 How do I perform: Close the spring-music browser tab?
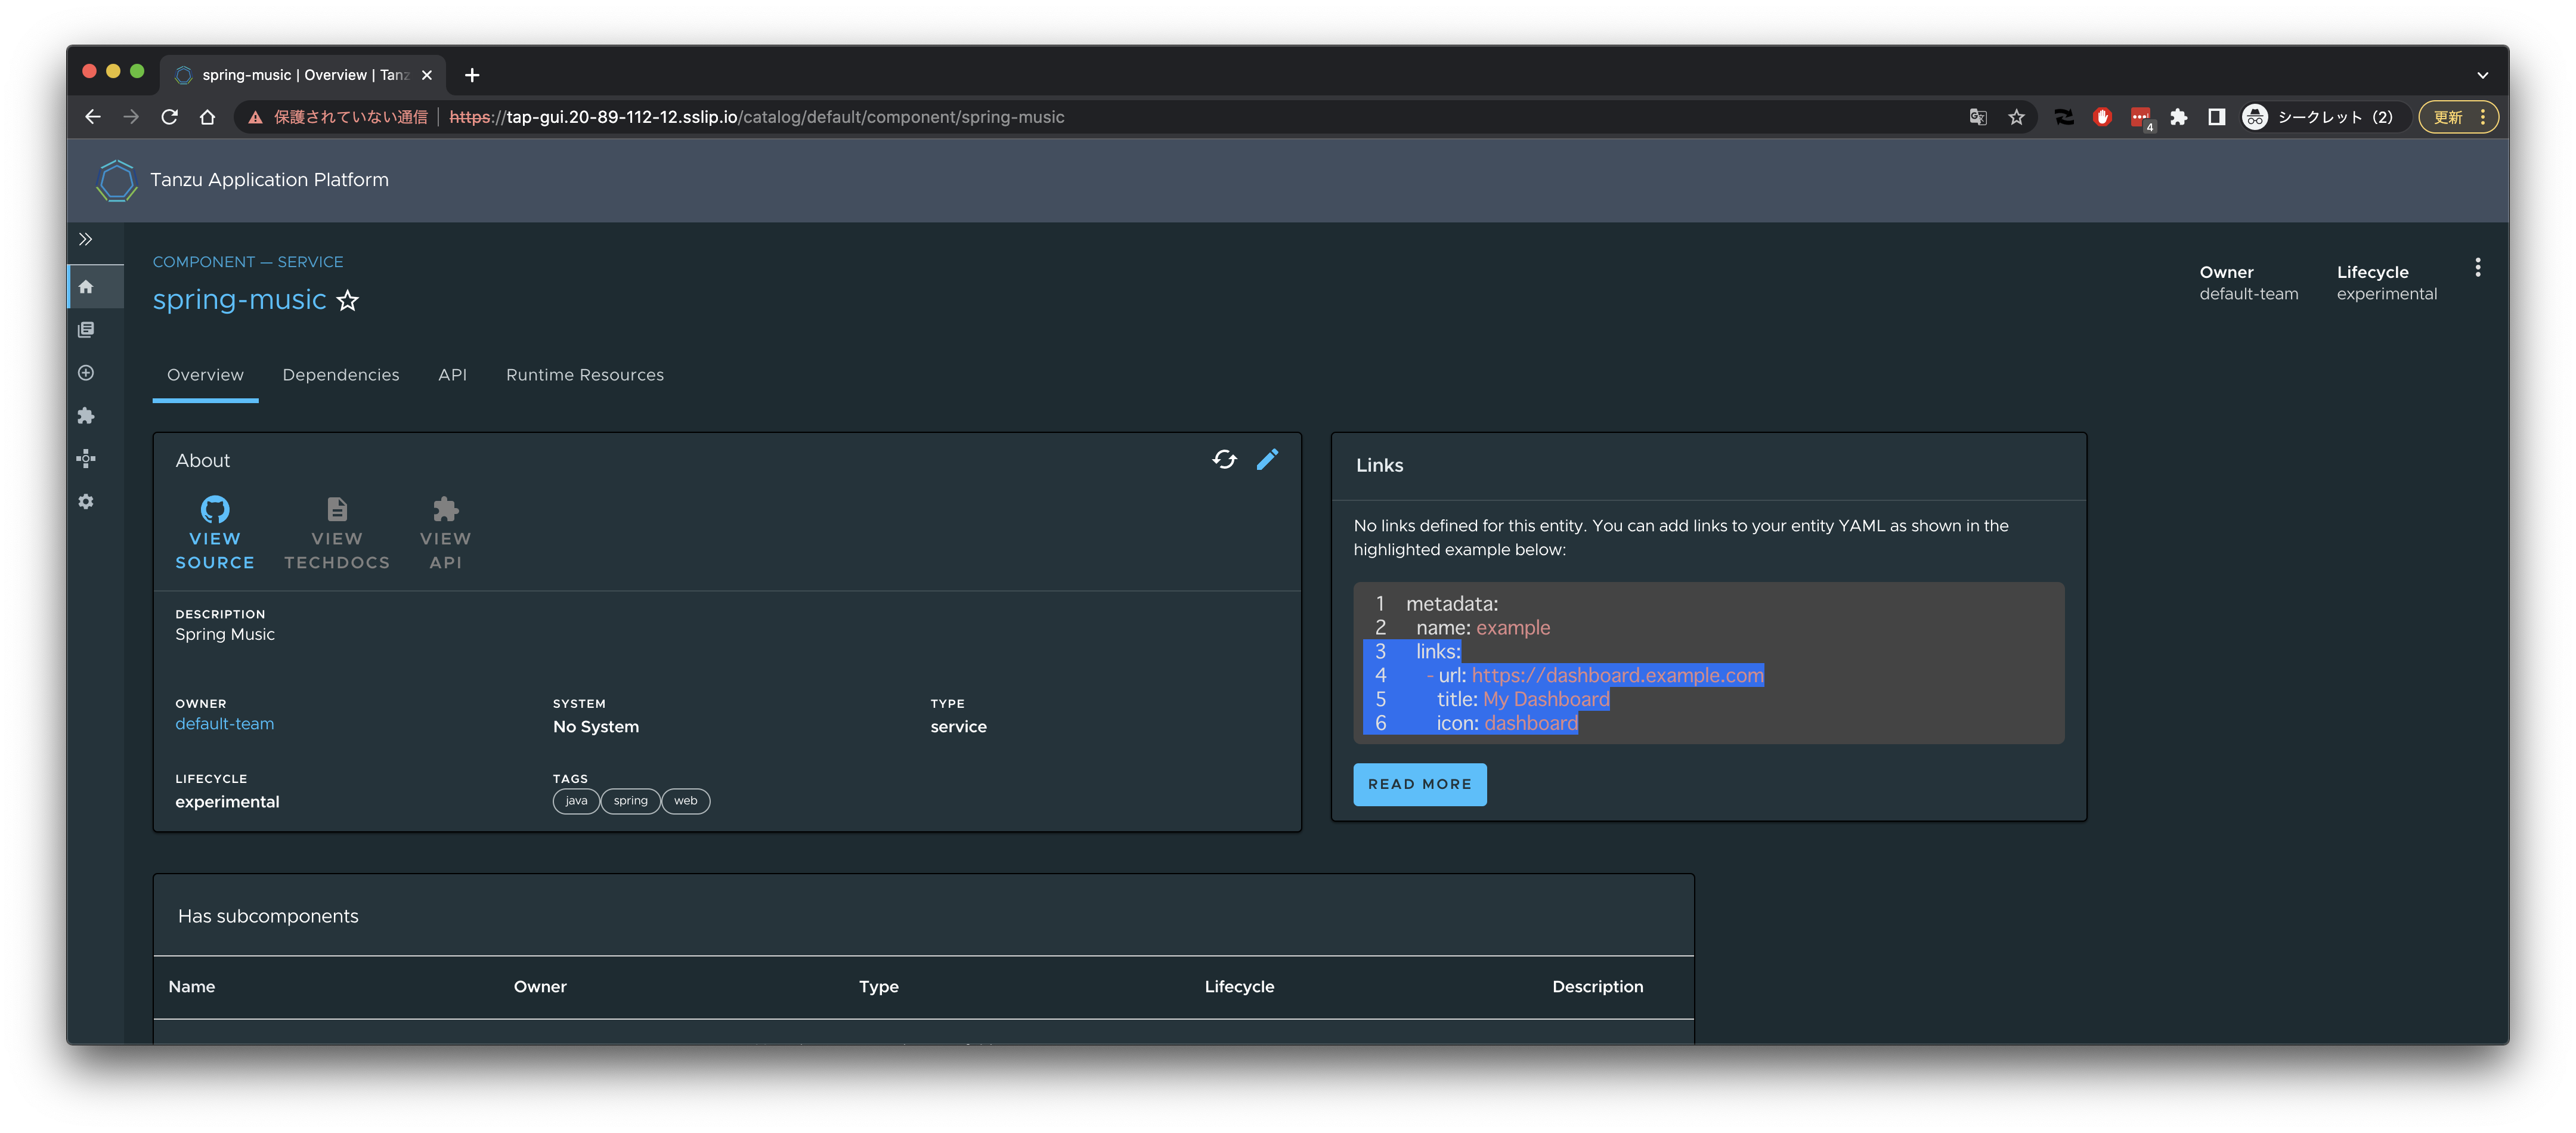(x=427, y=75)
